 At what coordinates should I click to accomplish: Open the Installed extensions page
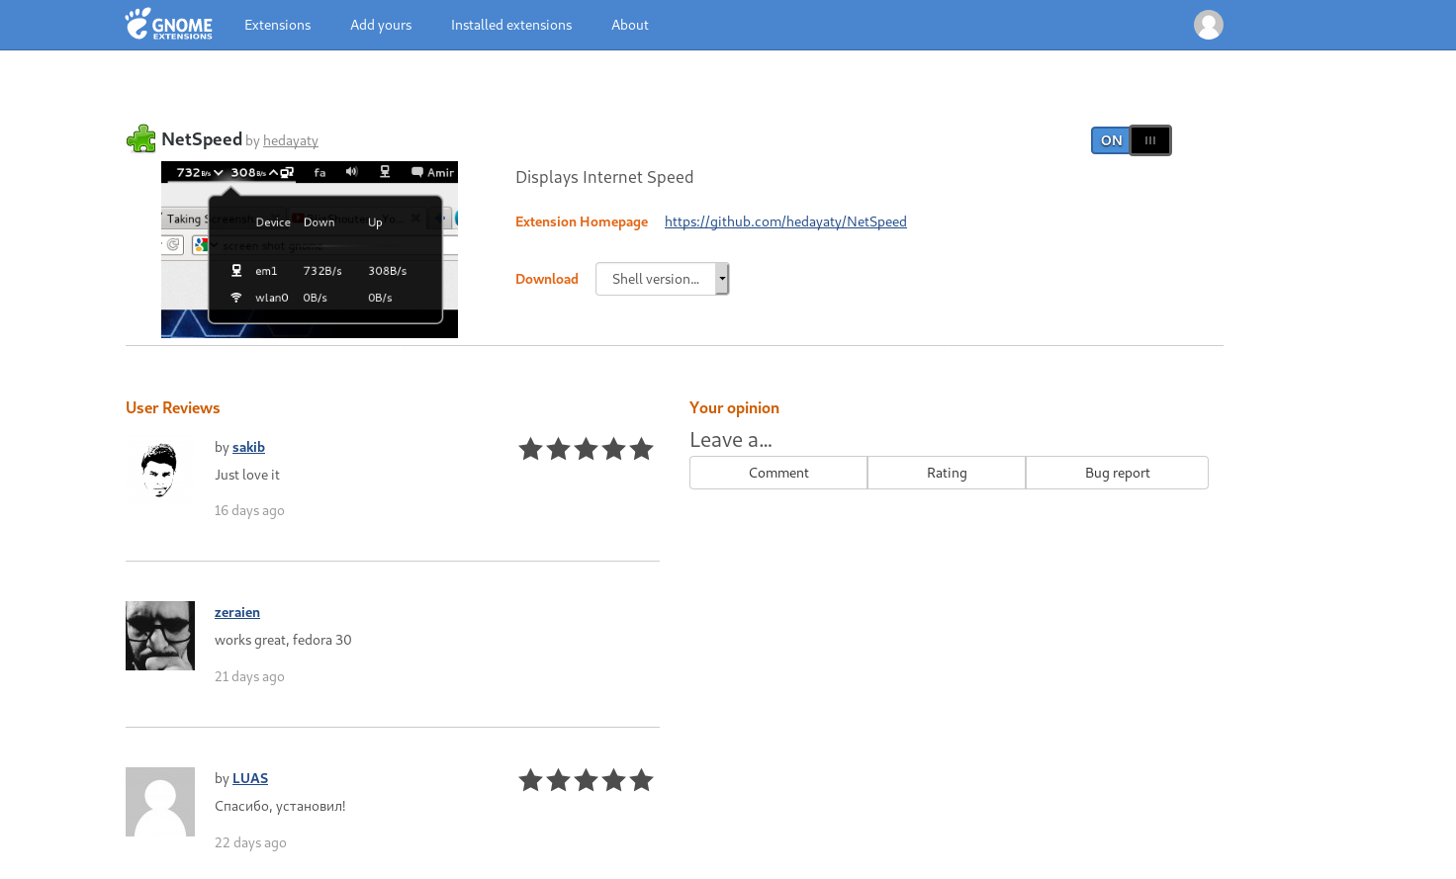(511, 25)
